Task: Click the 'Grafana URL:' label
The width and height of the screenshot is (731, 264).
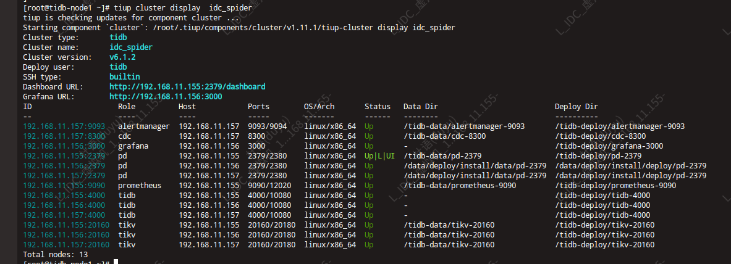Action: (49, 97)
